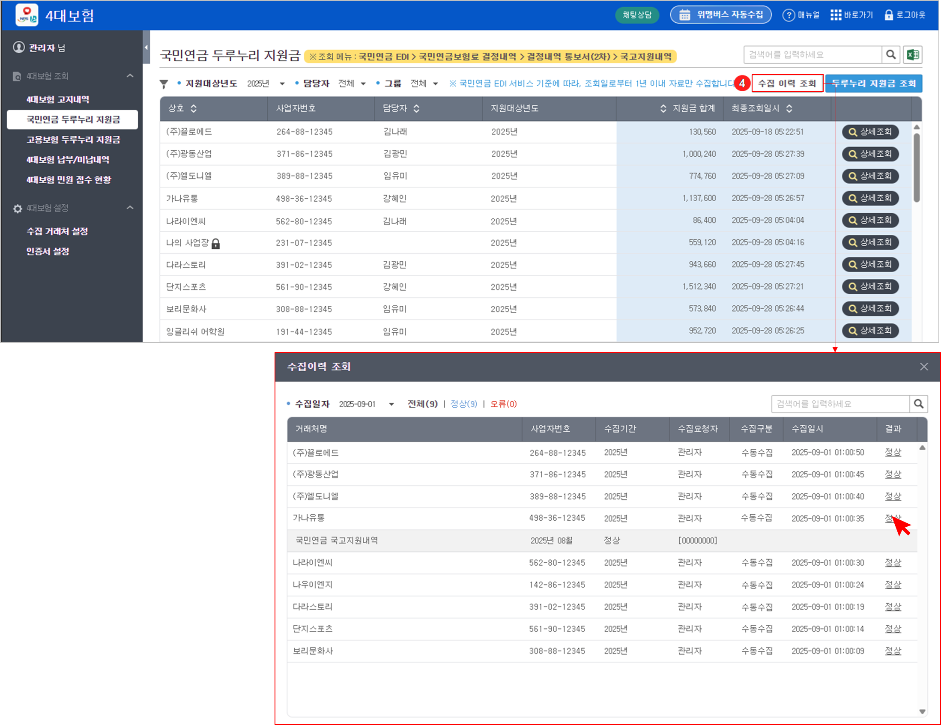The width and height of the screenshot is (941, 725).
Task: Open 수집일자 date dropdown
Action: tap(391, 404)
